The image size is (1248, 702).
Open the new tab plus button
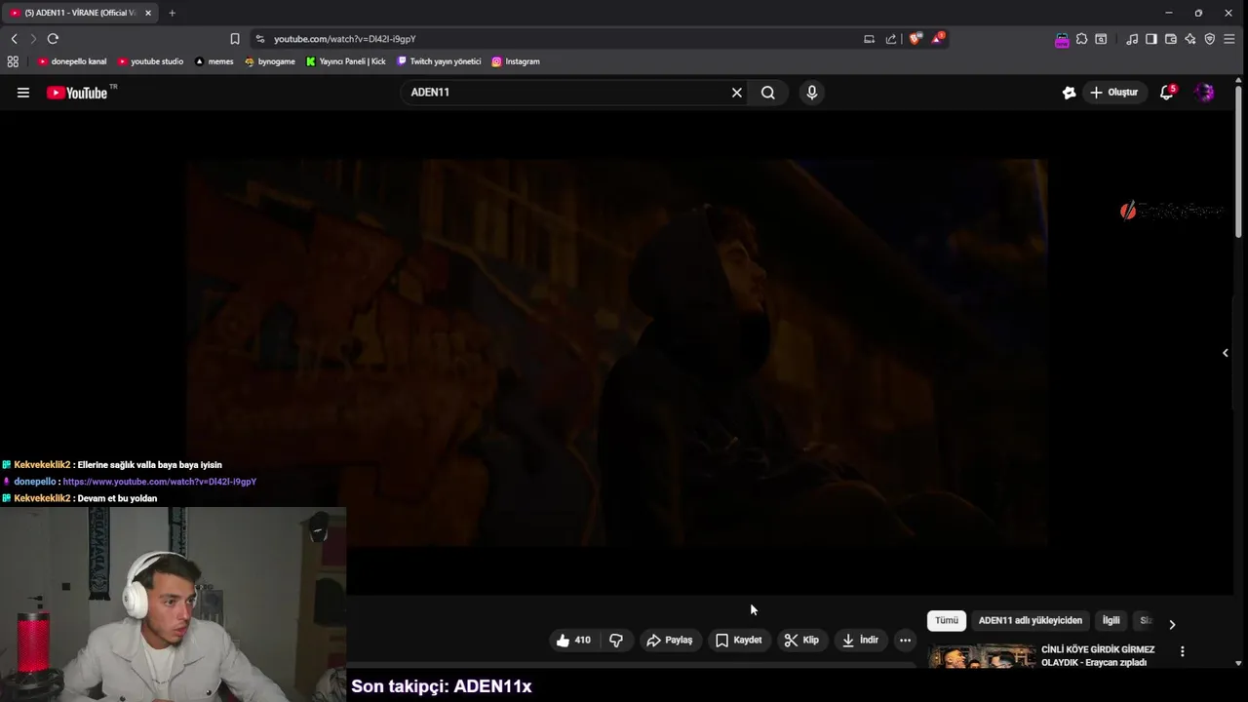pyautogui.click(x=172, y=13)
